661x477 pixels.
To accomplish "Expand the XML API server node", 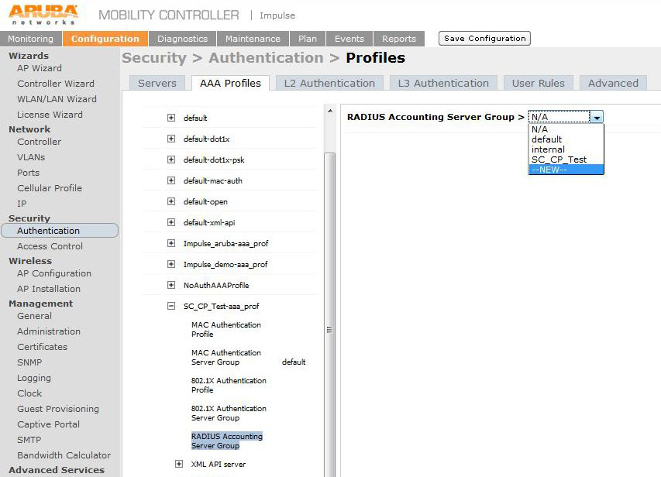I will (179, 464).
